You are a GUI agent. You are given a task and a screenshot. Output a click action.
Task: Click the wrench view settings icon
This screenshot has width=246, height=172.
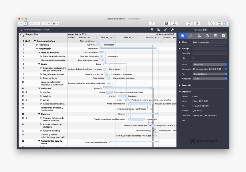pos(172,30)
